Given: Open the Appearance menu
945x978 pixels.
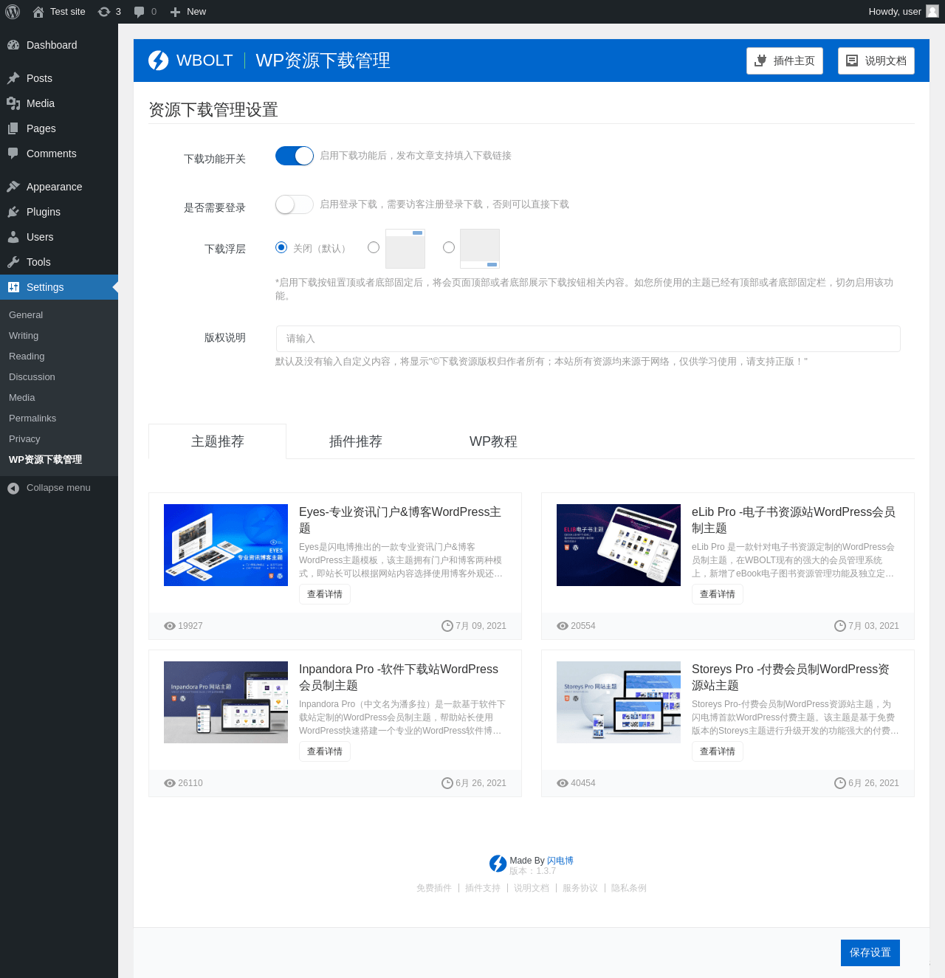Looking at the screenshot, I should (x=59, y=187).
